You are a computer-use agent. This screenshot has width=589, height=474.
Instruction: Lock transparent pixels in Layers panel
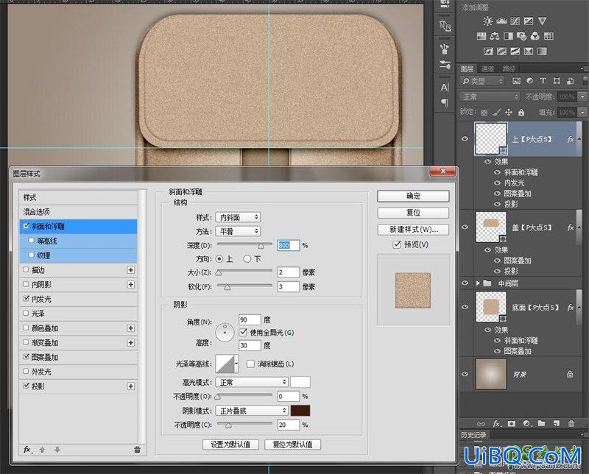pos(484,113)
